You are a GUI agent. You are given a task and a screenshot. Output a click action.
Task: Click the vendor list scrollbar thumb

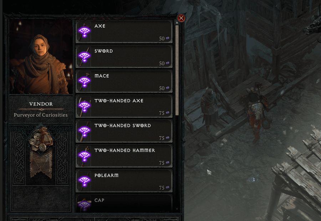coord(177,70)
